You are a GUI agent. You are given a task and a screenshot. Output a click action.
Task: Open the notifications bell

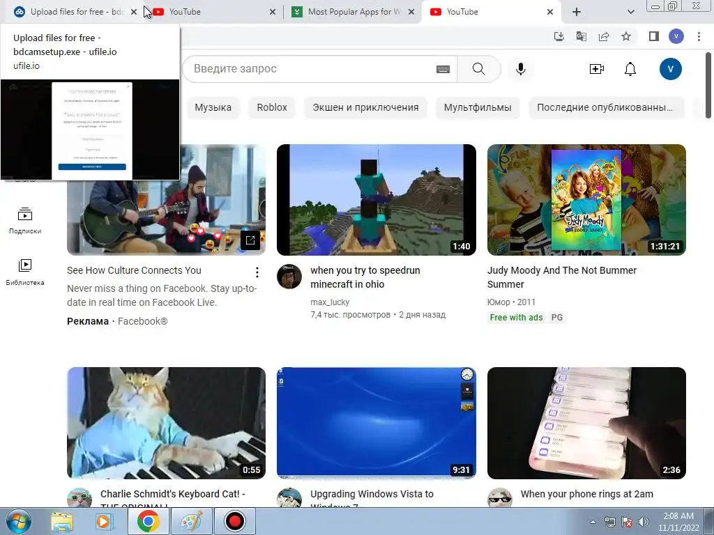pyautogui.click(x=630, y=69)
